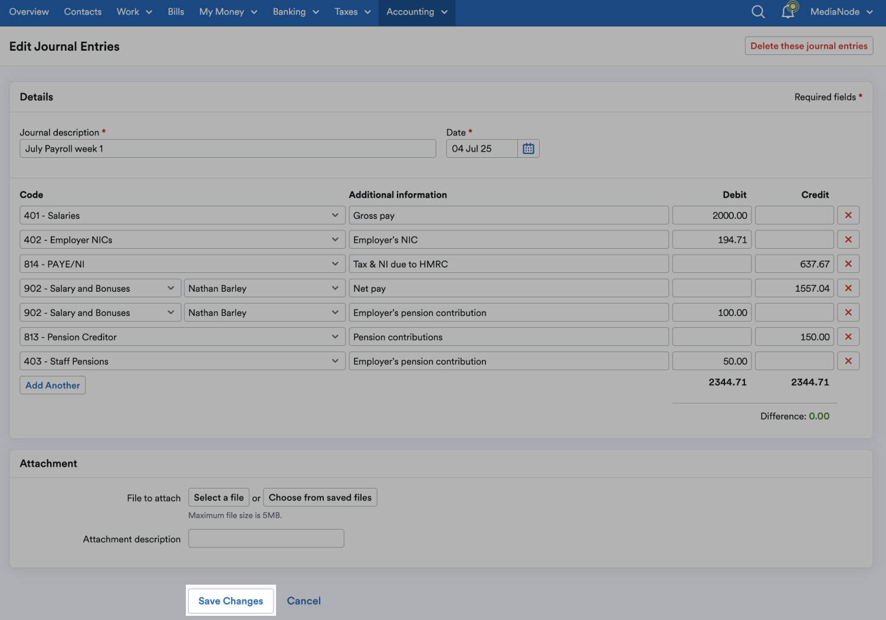Go to the Overview tab

(x=29, y=12)
